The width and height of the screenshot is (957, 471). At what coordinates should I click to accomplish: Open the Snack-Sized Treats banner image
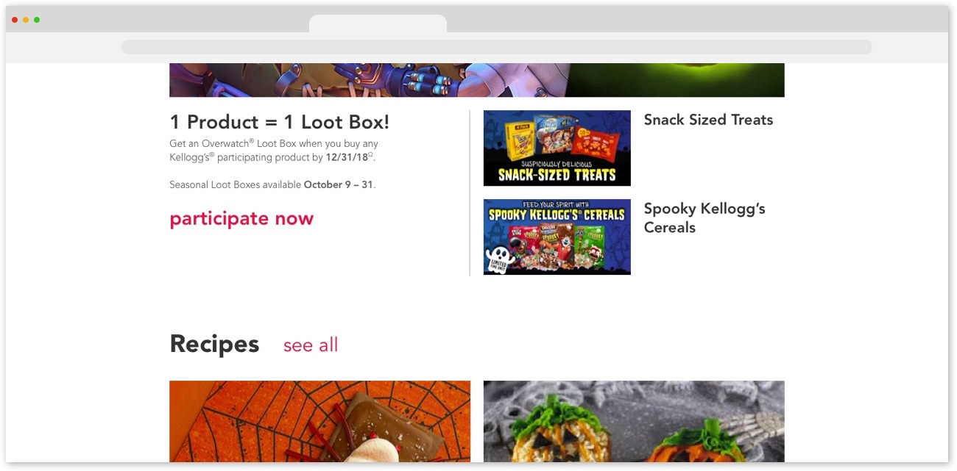[x=557, y=148]
